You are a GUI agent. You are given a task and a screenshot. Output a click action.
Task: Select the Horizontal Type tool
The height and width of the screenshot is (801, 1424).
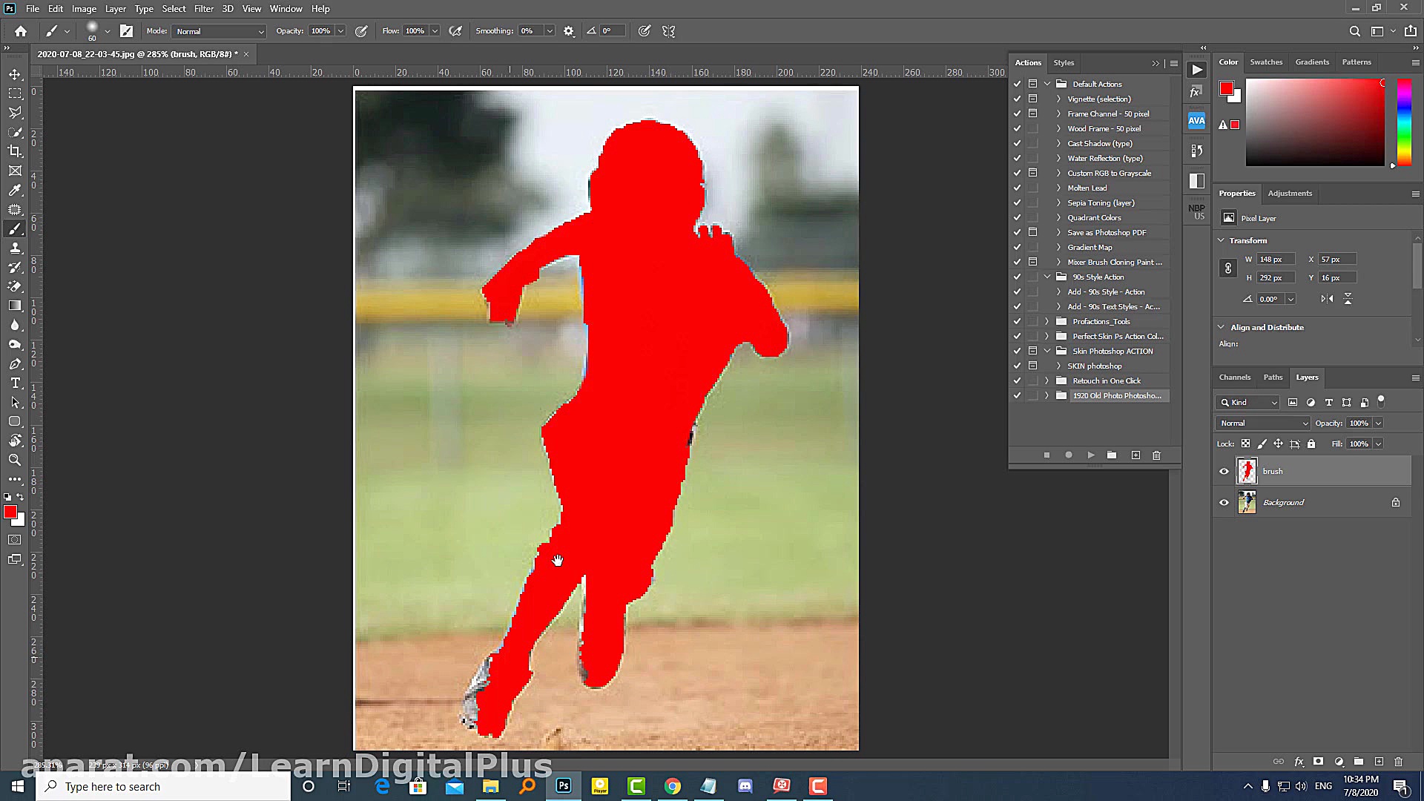point(15,383)
